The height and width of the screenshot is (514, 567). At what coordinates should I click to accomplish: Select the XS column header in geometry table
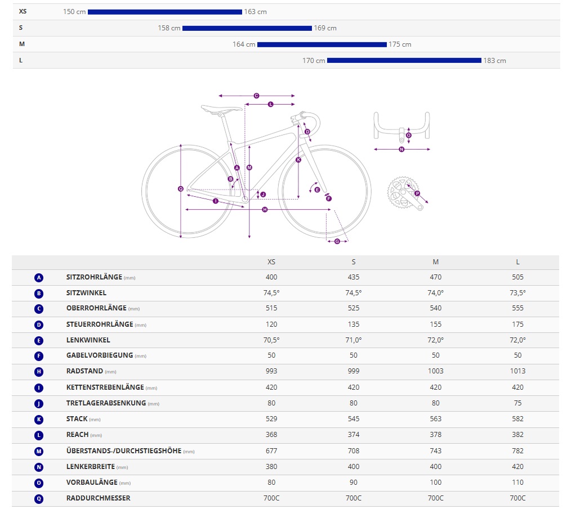(x=271, y=262)
